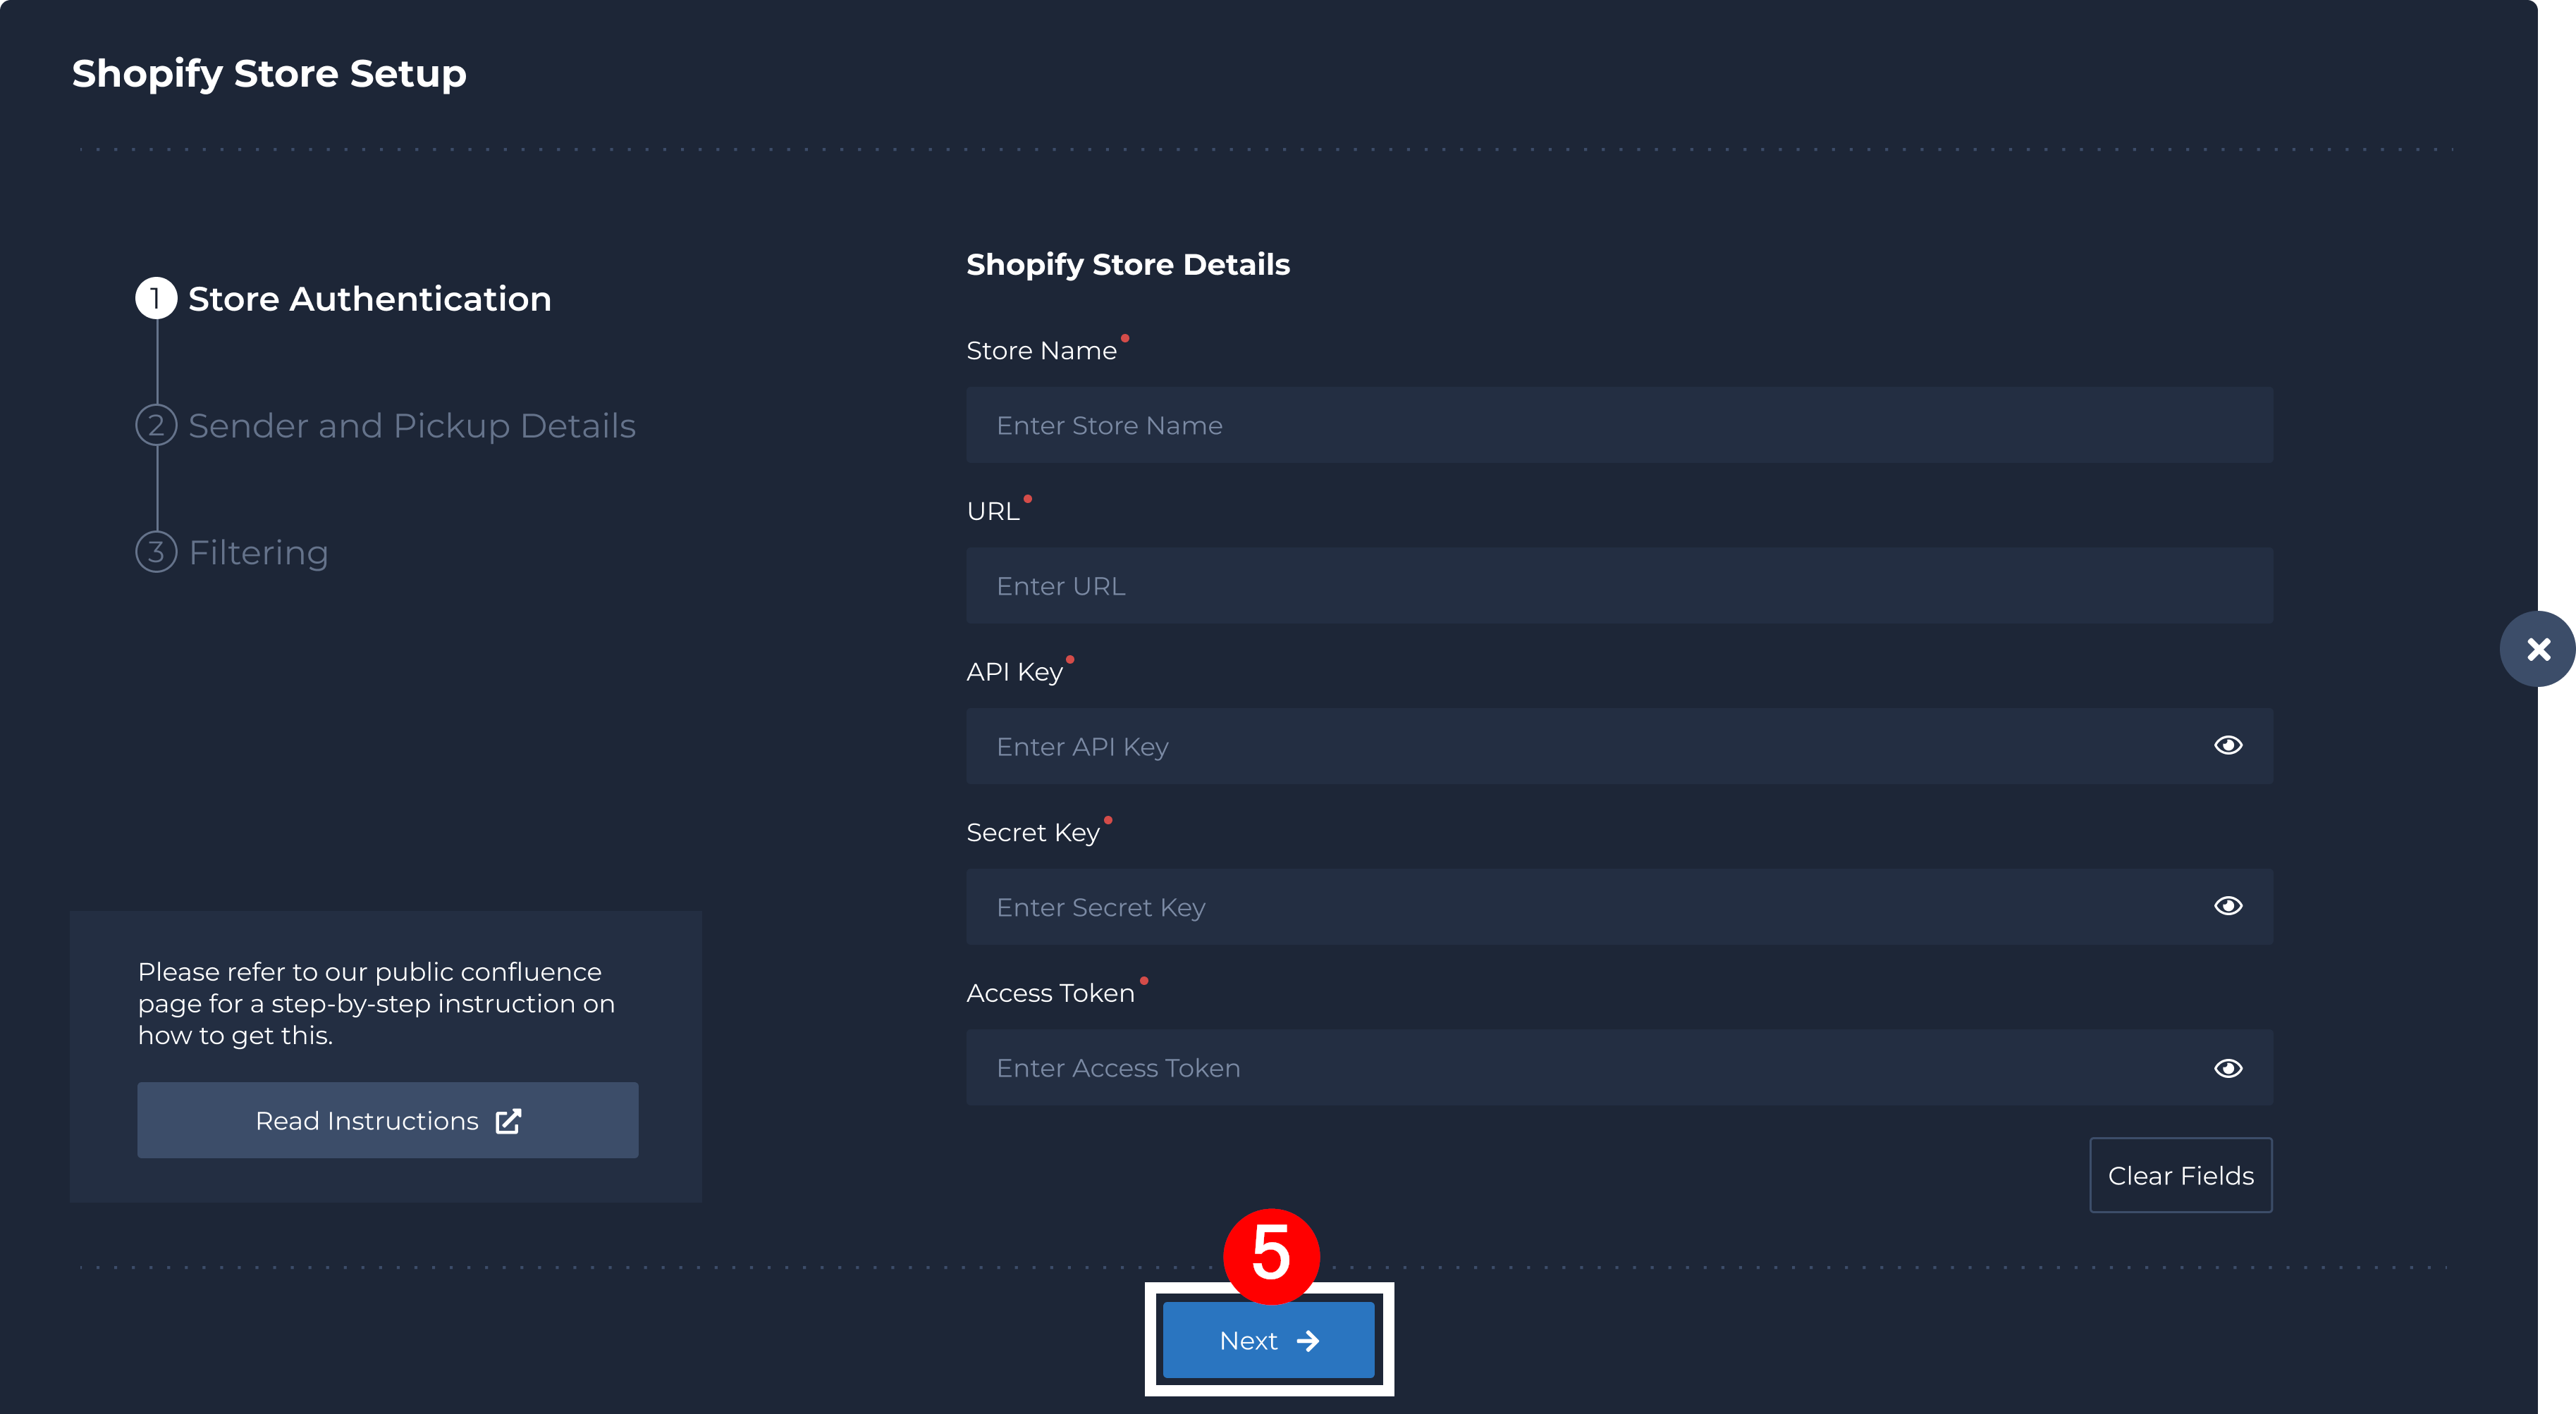Image resolution: width=2576 pixels, height=1414 pixels.
Task: Open the Read Instructions link
Action: [388, 1120]
